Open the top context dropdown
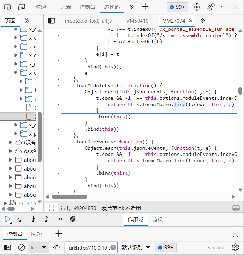Screen dimensions: 244x255 (38, 247)
